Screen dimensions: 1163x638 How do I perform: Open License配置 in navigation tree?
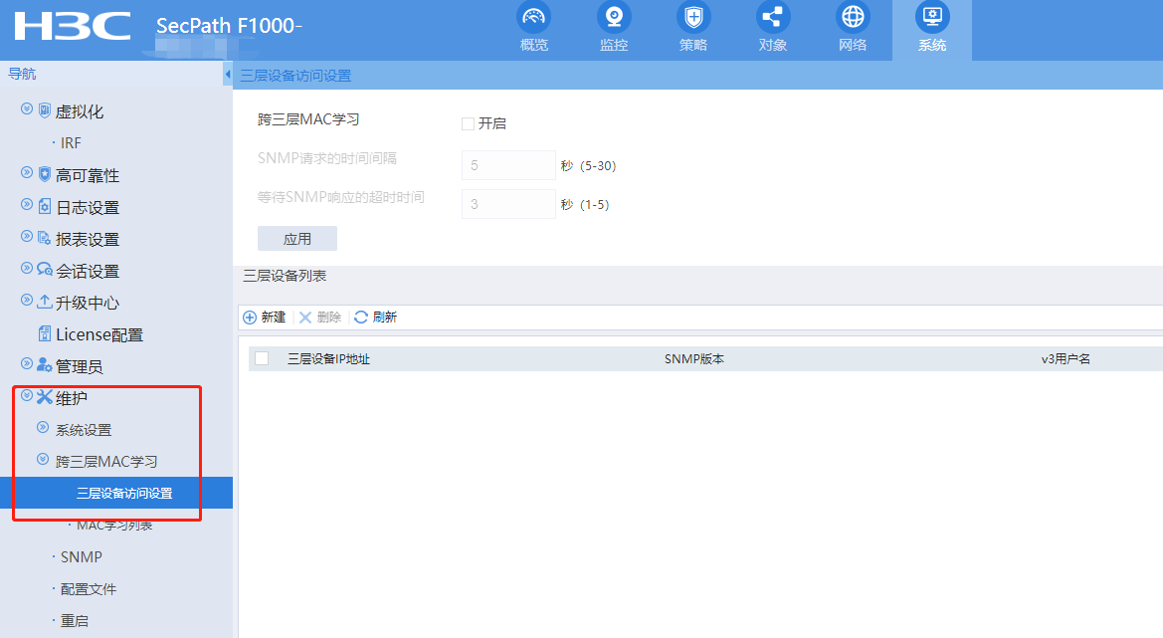coord(99,334)
